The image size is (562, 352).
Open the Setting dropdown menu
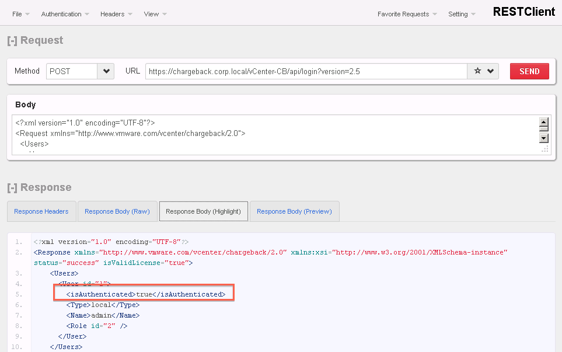(x=461, y=14)
